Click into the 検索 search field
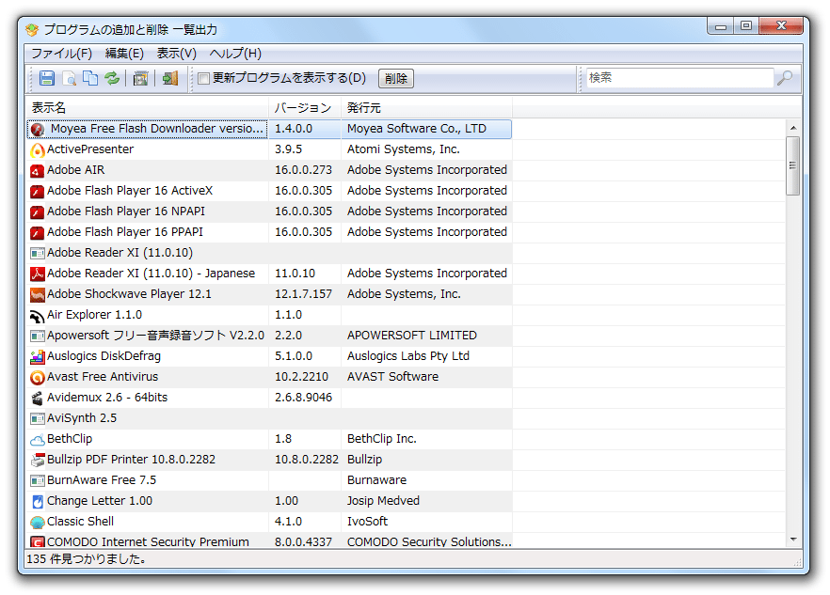The height and width of the screenshot is (595, 830). pyautogui.click(x=680, y=78)
